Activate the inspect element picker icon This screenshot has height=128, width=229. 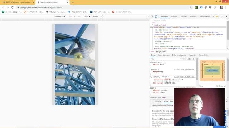(x=152, y=17)
